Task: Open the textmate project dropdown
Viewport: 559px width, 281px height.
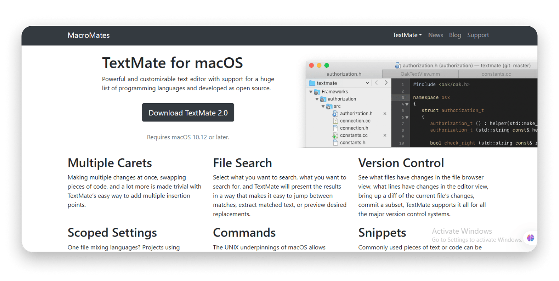Action: (x=367, y=83)
